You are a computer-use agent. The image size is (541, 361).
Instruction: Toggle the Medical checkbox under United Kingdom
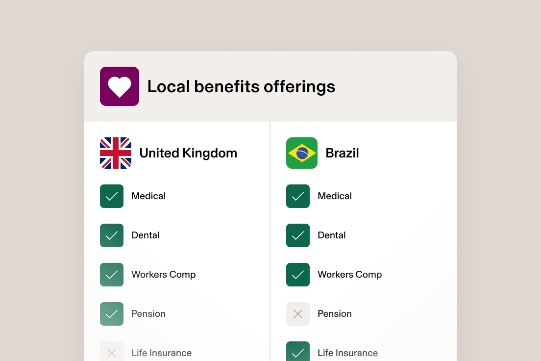coord(112,196)
